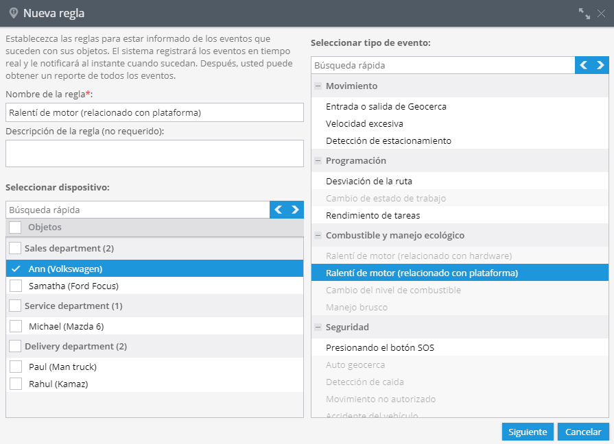
Task: Click the location pin icon in title
Action: tap(14, 13)
